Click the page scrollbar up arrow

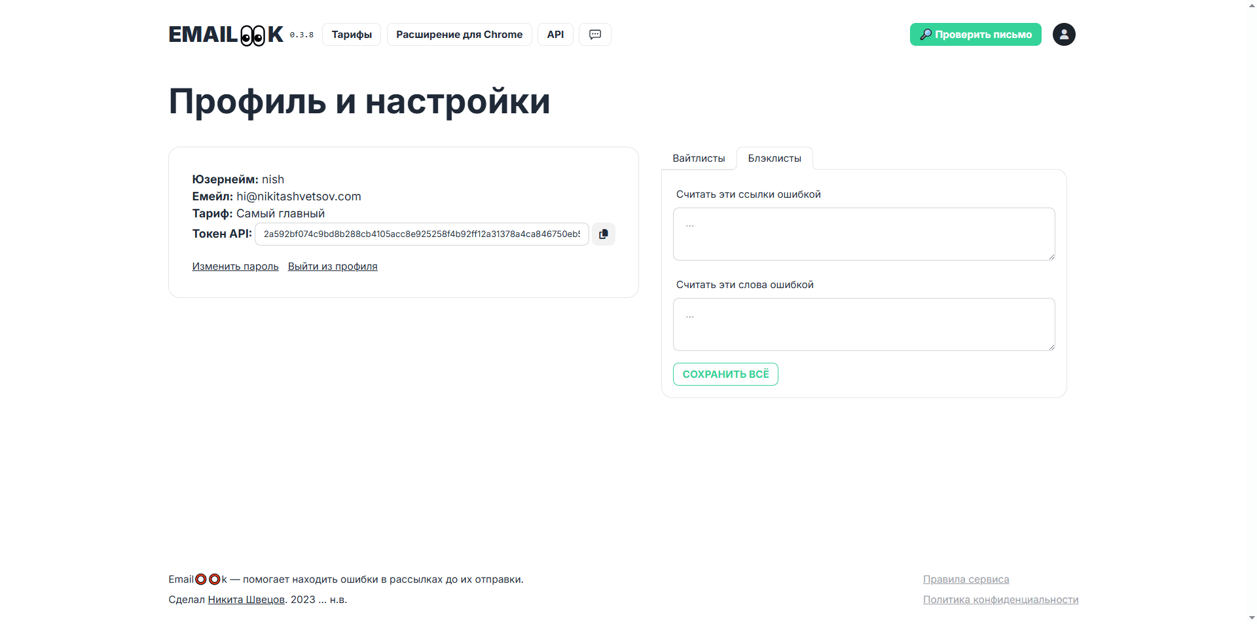click(1252, 5)
